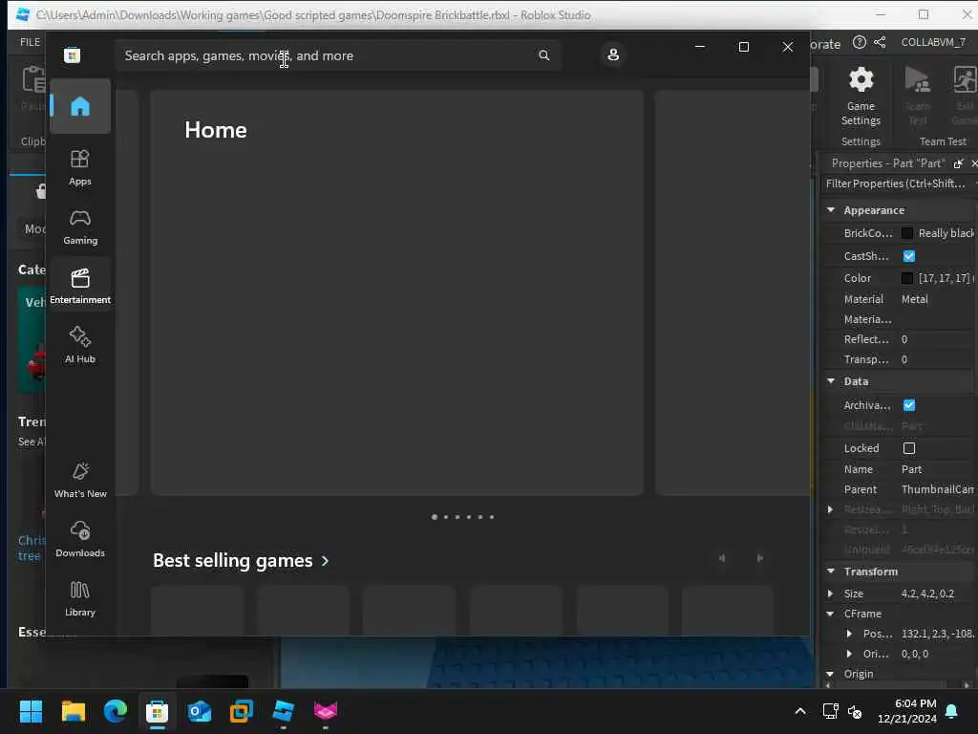Switch to Roblox Studio taskbar icon
The height and width of the screenshot is (734, 978).
click(x=283, y=711)
